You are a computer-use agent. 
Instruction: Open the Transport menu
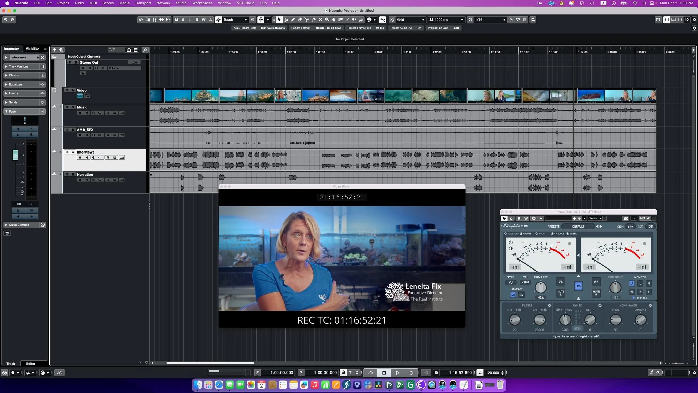point(142,3)
